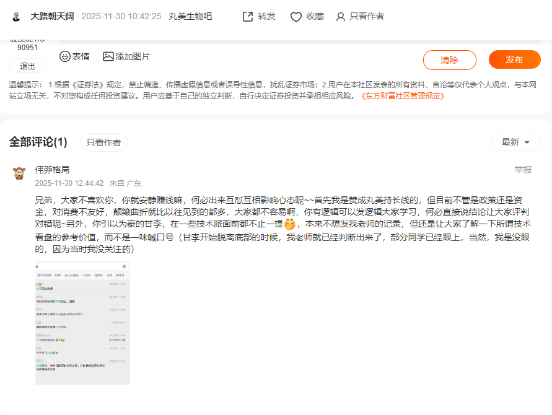Open the 表情 emoji picker icon

click(65, 56)
